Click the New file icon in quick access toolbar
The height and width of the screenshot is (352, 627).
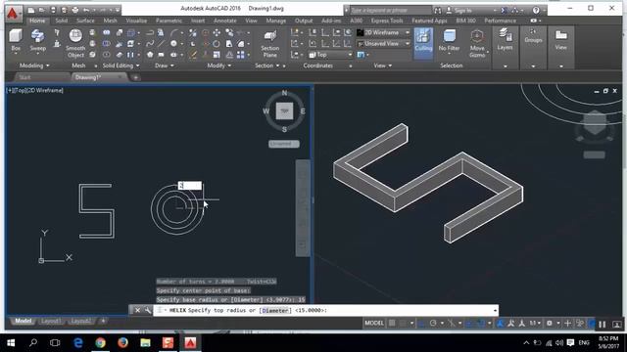click(x=30, y=10)
